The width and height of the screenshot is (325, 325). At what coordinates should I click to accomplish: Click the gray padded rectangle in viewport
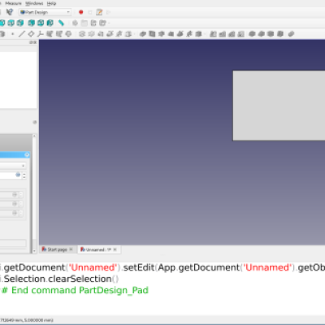point(279,106)
